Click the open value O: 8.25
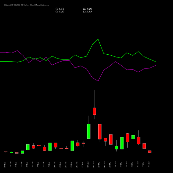 coord(60,12)
